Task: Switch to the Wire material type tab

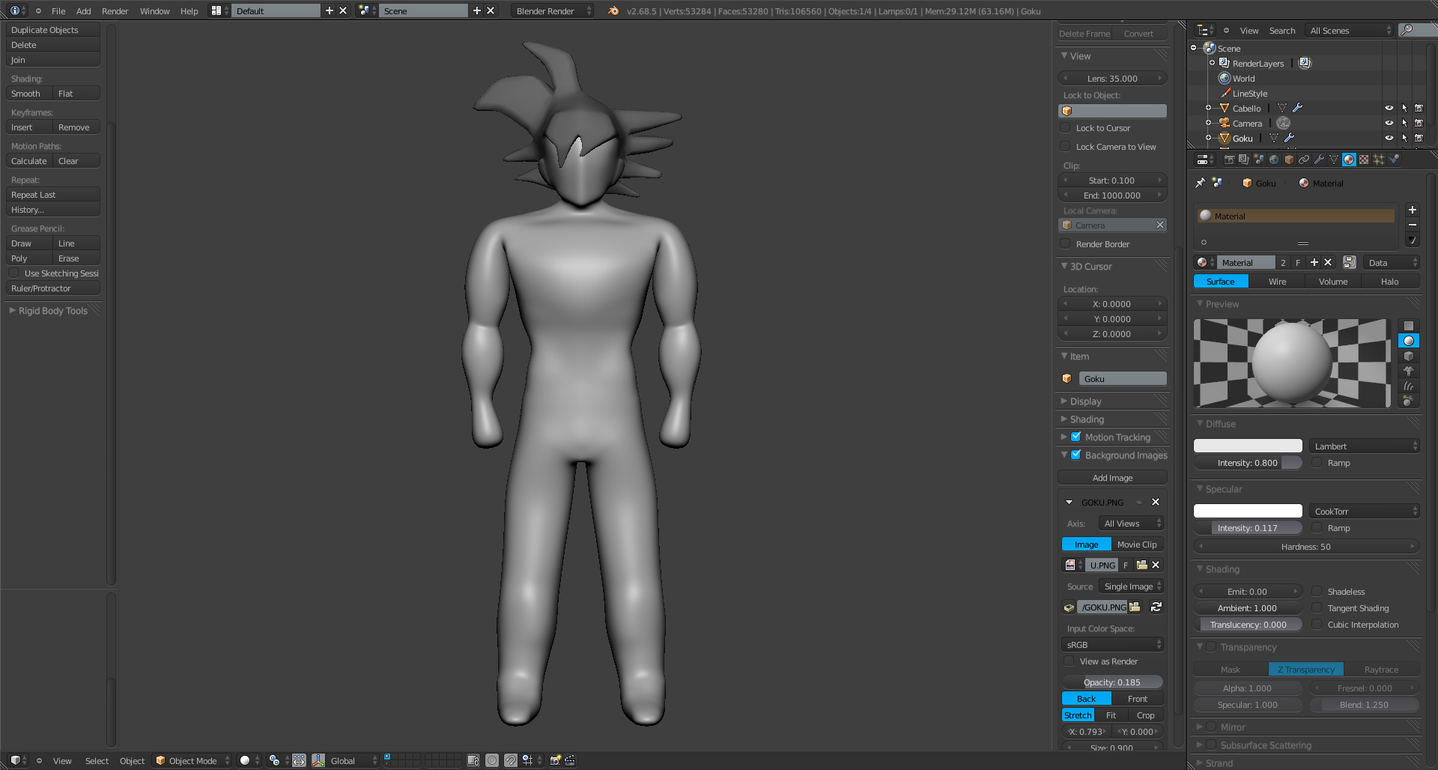Action: [1277, 282]
